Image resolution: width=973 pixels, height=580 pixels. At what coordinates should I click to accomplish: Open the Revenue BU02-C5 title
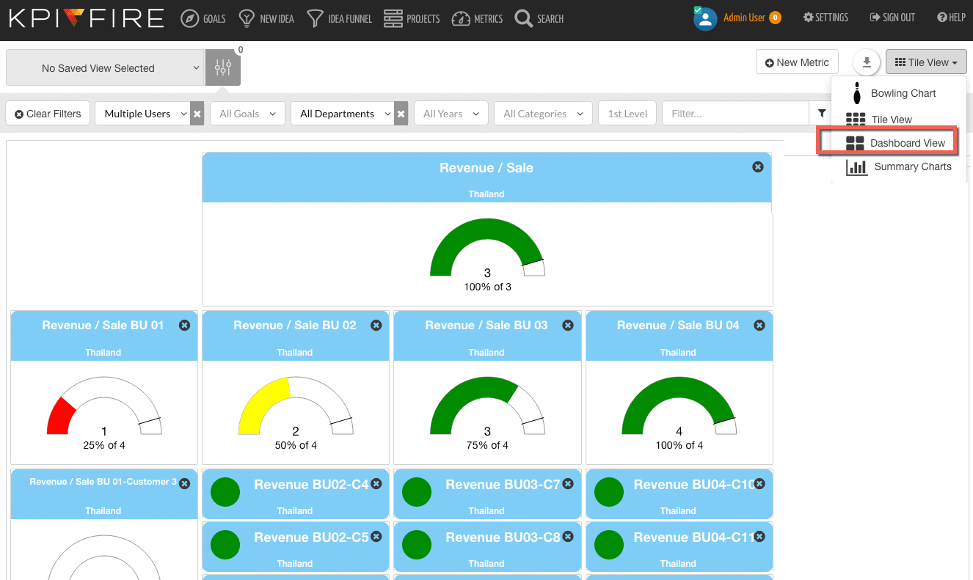click(311, 537)
